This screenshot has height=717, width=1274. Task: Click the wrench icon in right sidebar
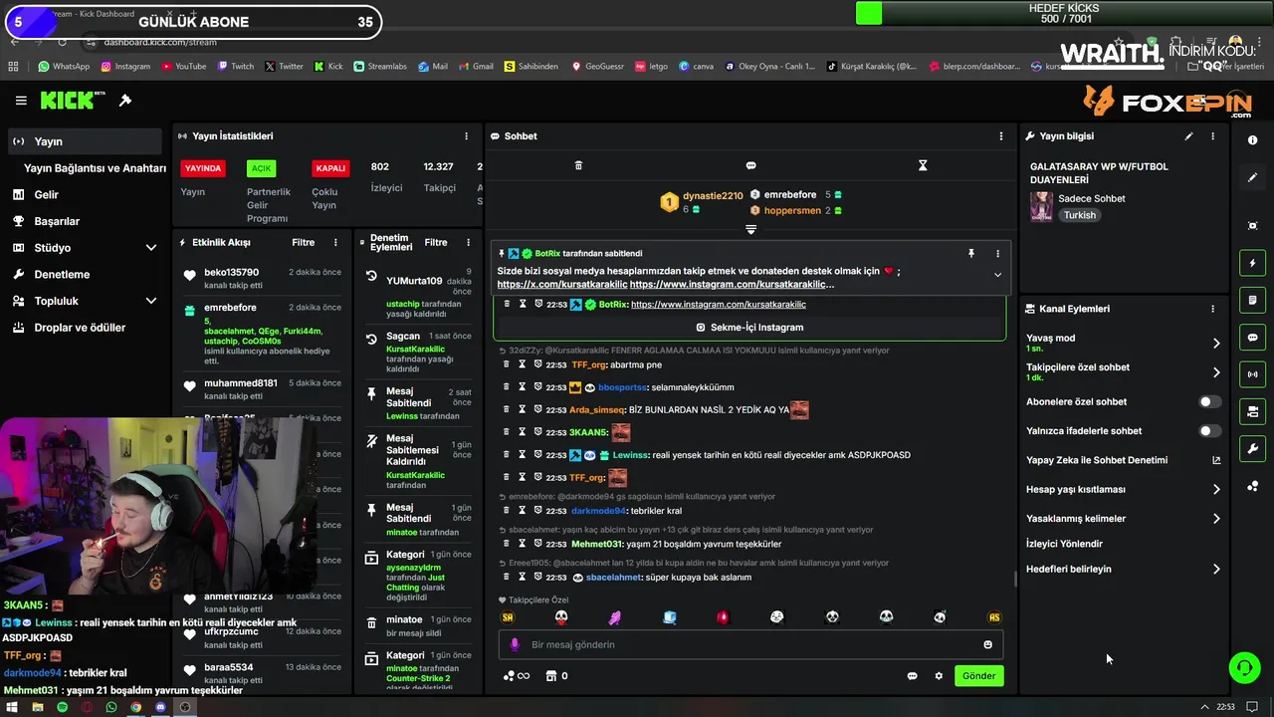click(x=1252, y=449)
